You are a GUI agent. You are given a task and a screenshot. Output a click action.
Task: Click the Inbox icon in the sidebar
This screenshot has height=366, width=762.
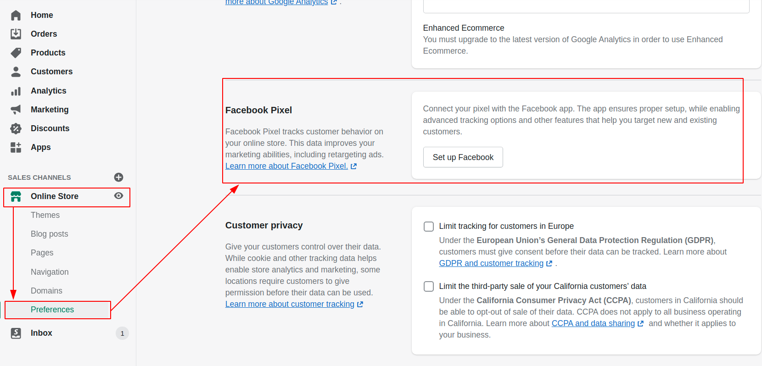click(16, 333)
